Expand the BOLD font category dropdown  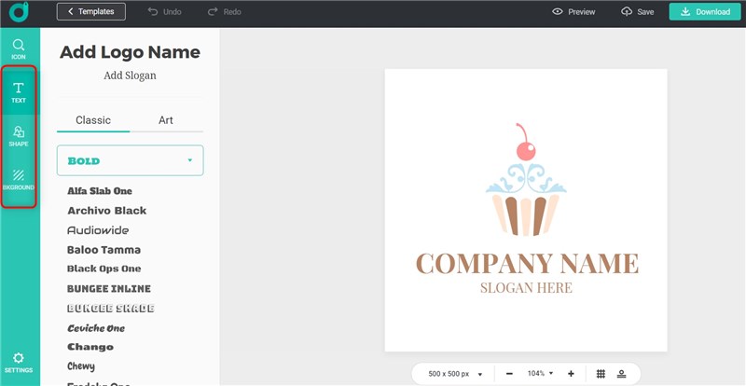tap(130, 160)
